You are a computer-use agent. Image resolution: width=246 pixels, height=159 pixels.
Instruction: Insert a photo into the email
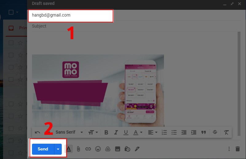pyautogui.click(x=117, y=149)
